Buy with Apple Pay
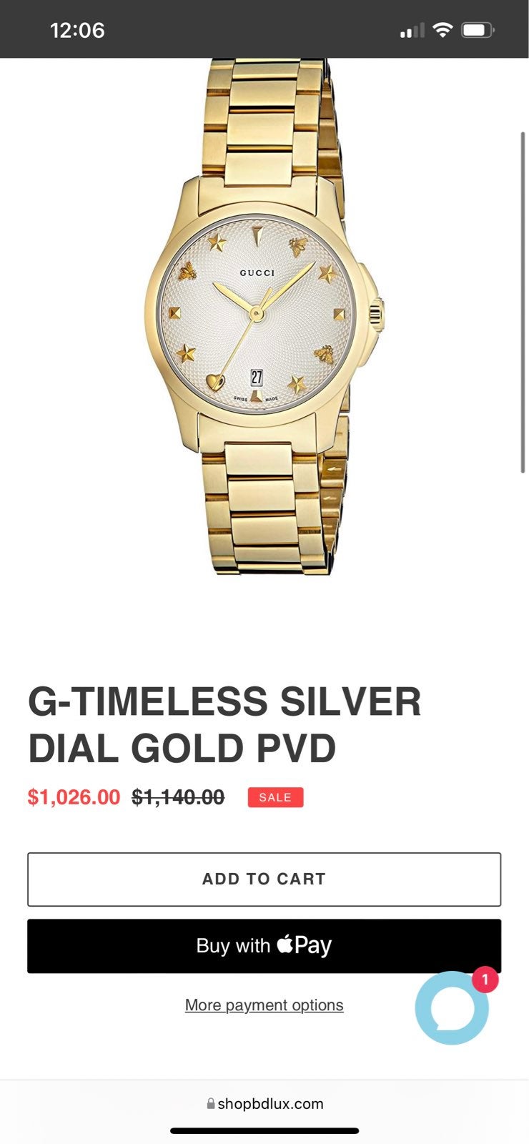 (264, 946)
